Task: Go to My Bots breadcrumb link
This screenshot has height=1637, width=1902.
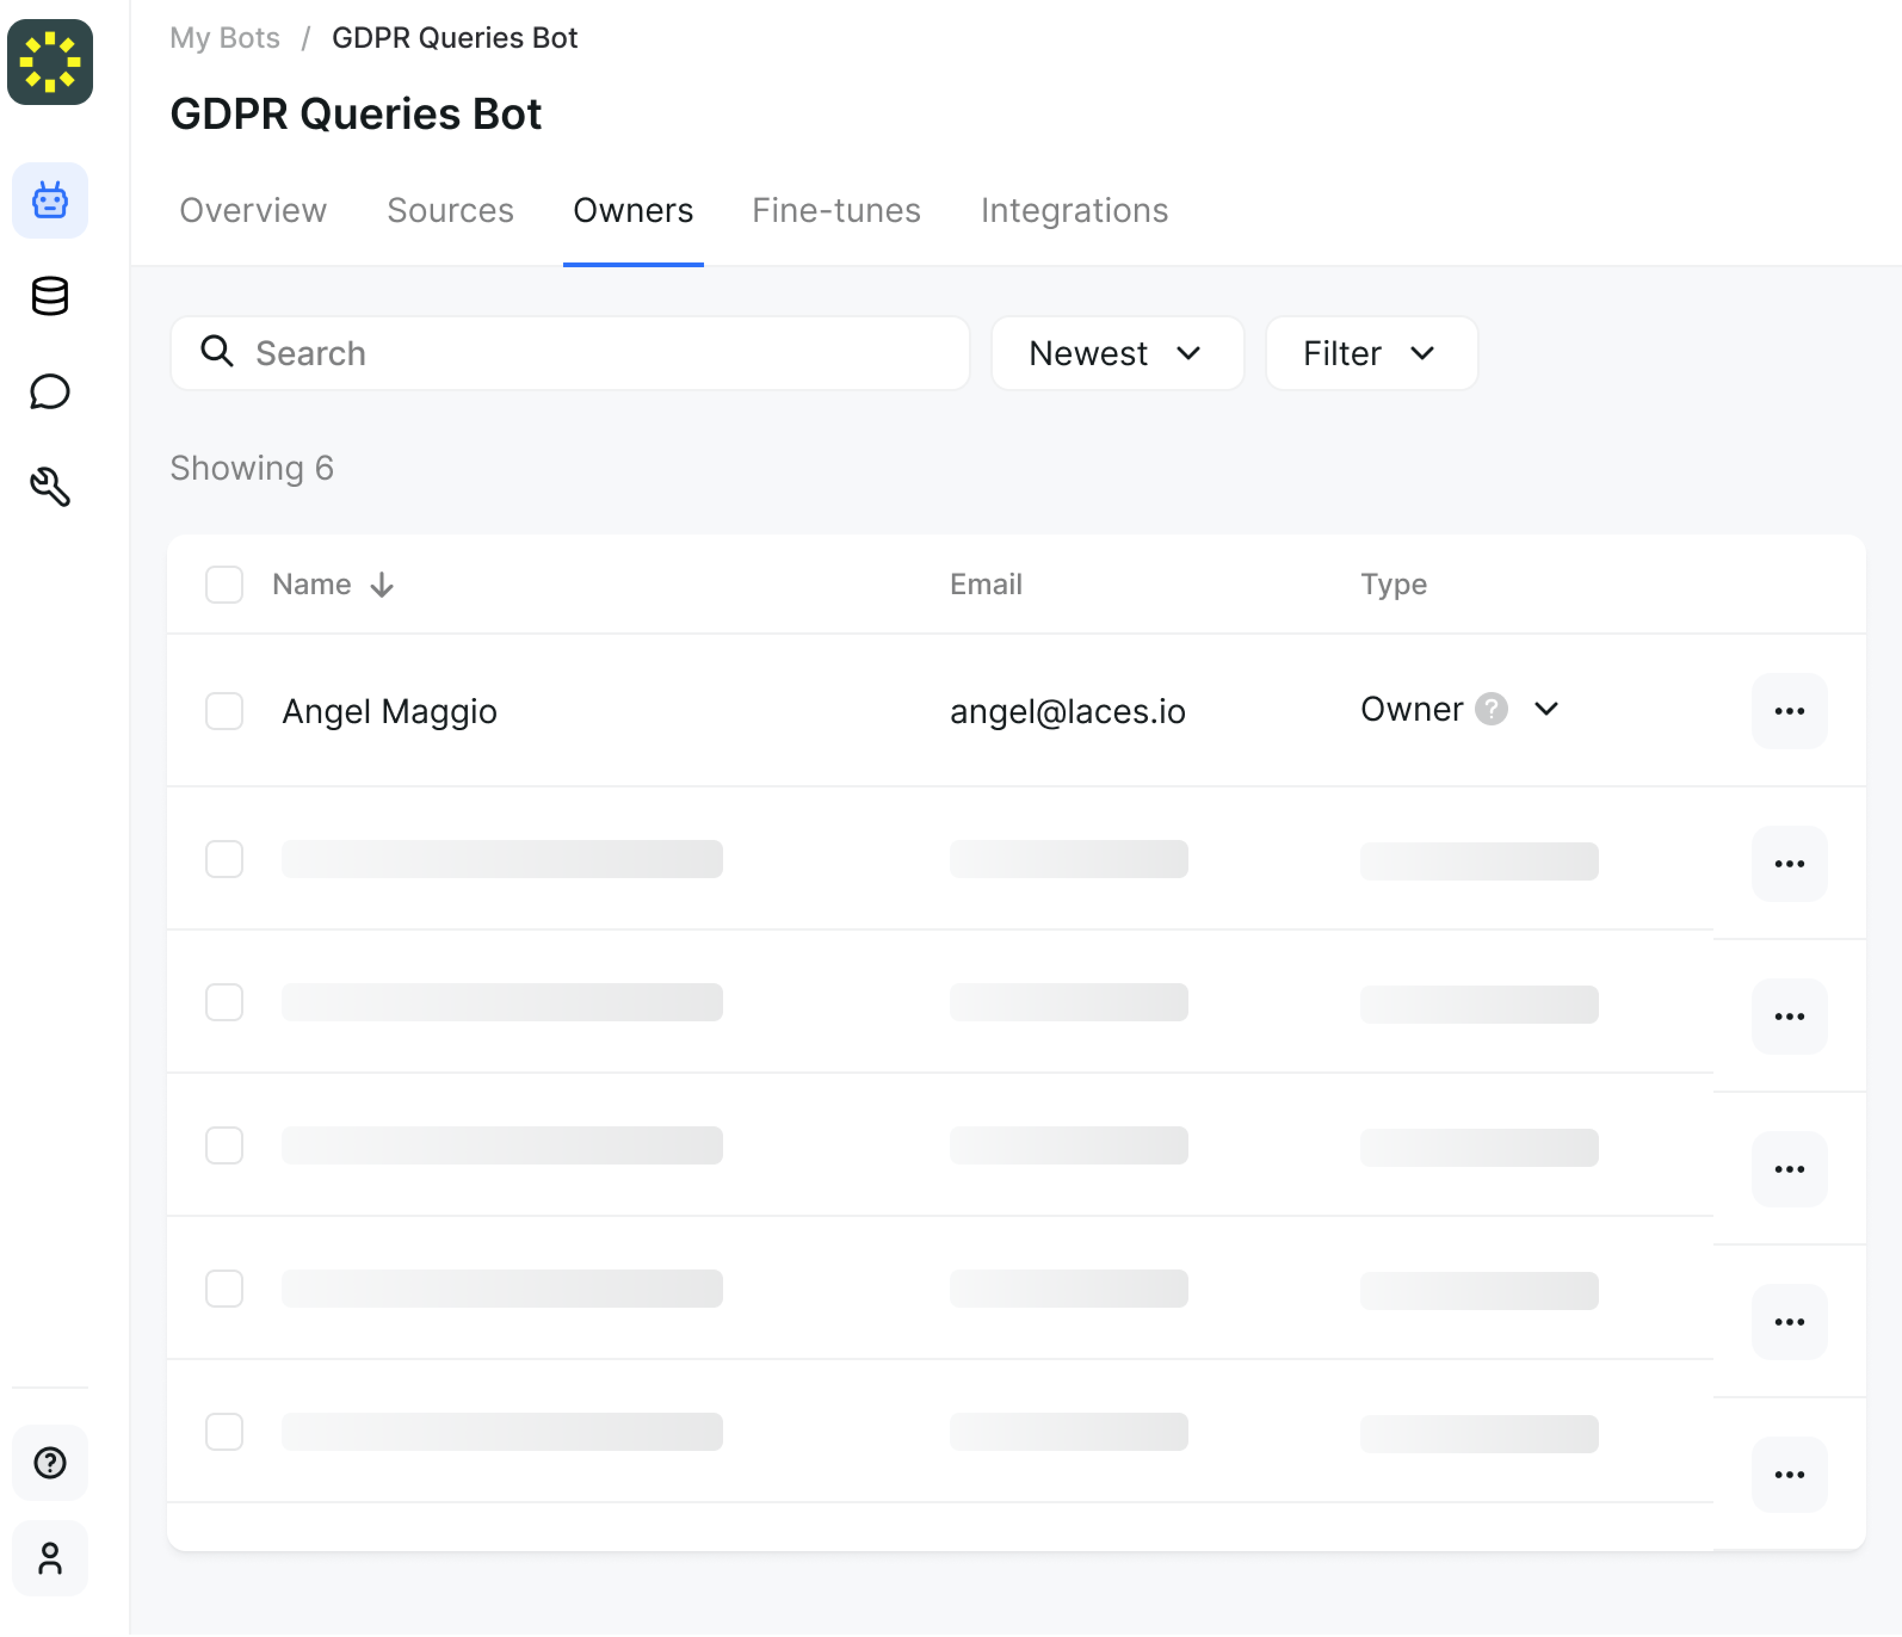Action: [225, 38]
